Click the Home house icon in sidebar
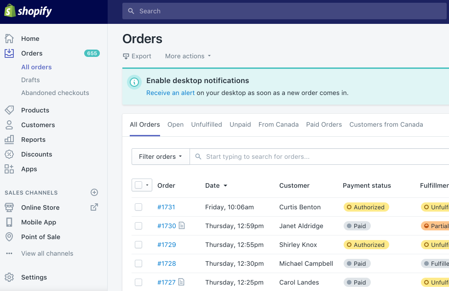This screenshot has width=449, height=291. [x=9, y=39]
